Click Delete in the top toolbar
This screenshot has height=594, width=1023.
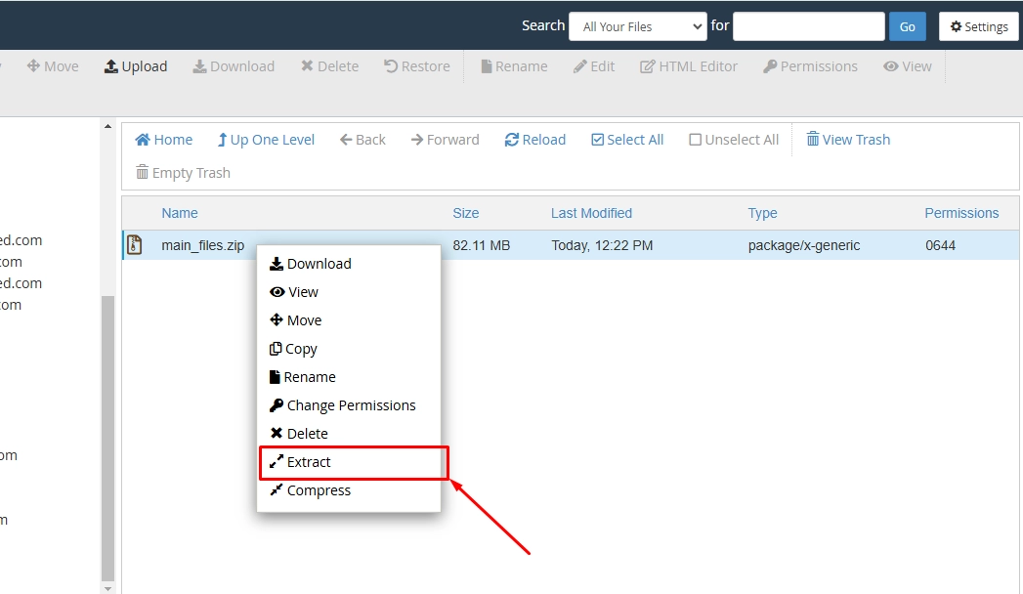pyautogui.click(x=329, y=66)
